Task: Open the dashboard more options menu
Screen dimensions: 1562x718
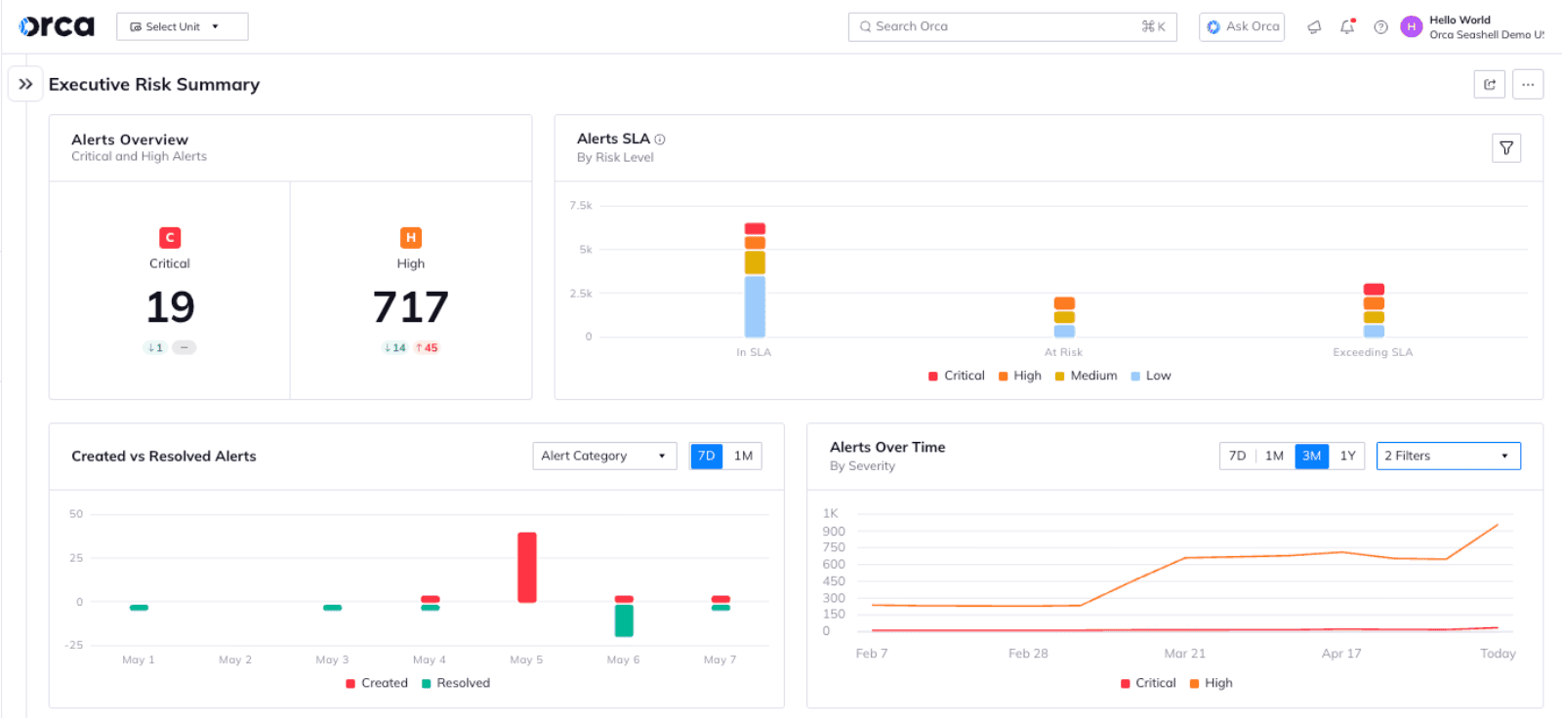Action: click(x=1528, y=84)
